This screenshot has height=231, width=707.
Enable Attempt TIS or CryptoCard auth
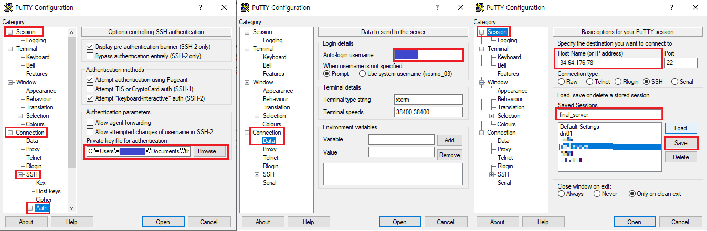click(x=90, y=89)
